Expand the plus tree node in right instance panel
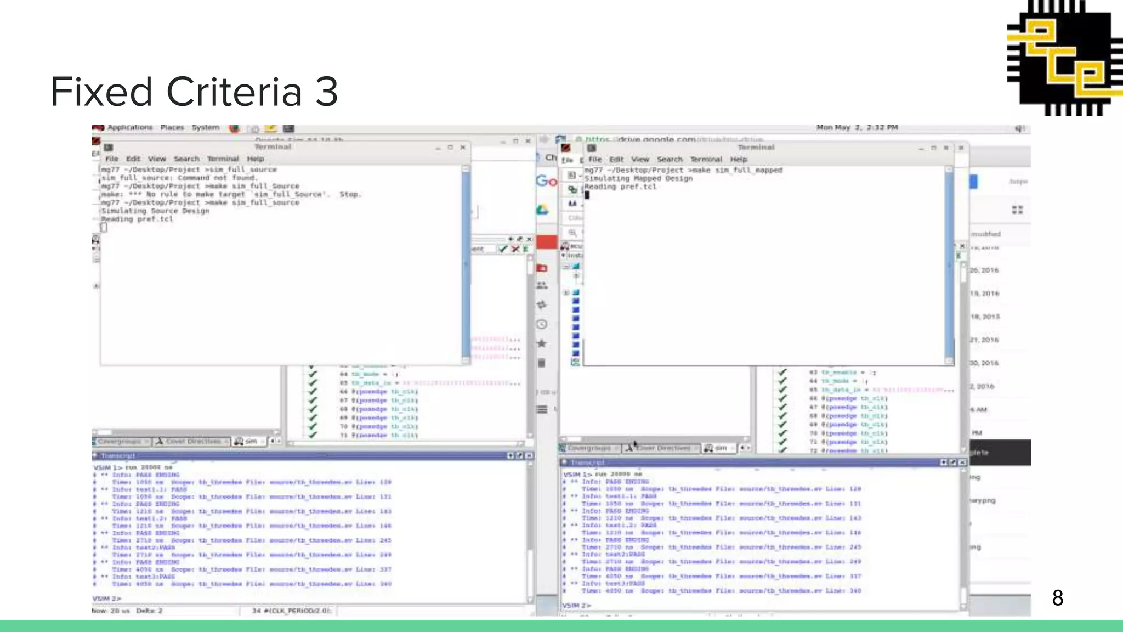 (x=566, y=292)
